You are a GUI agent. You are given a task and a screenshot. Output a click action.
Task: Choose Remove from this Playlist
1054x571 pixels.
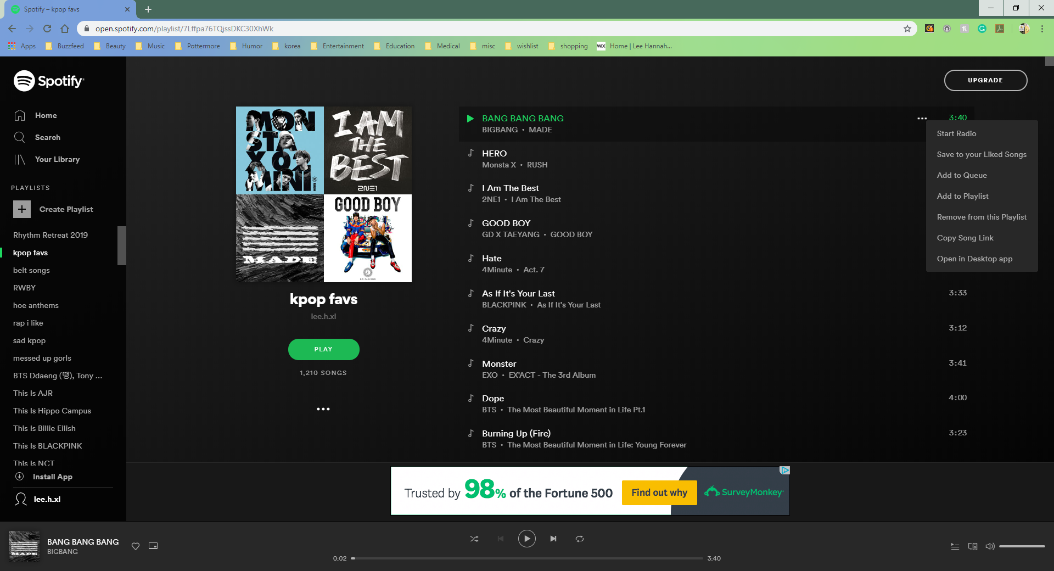click(982, 217)
